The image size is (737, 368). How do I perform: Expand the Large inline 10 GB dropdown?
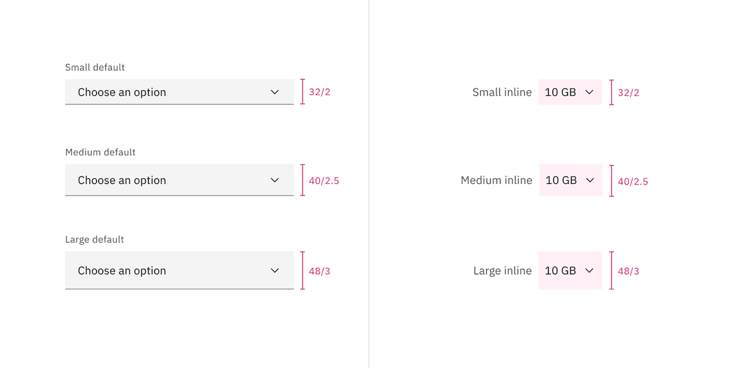click(x=561, y=270)
